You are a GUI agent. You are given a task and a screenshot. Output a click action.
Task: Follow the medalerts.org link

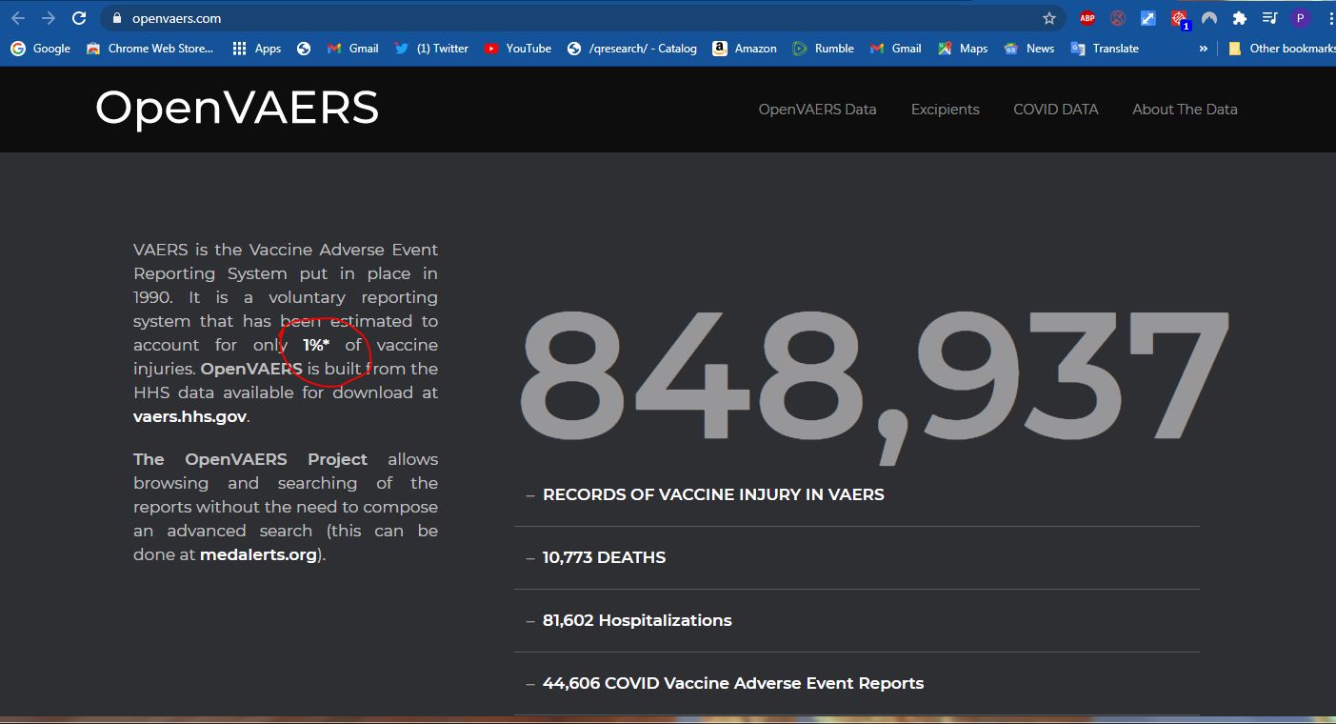point(258,554)
